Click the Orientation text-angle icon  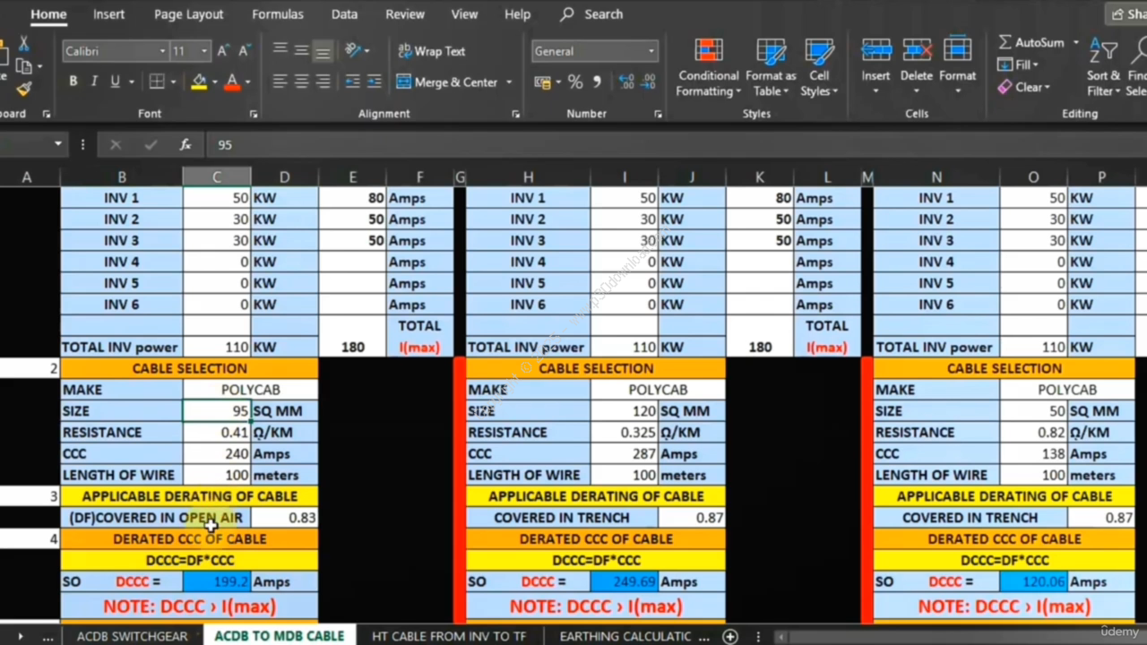point(353,51)
